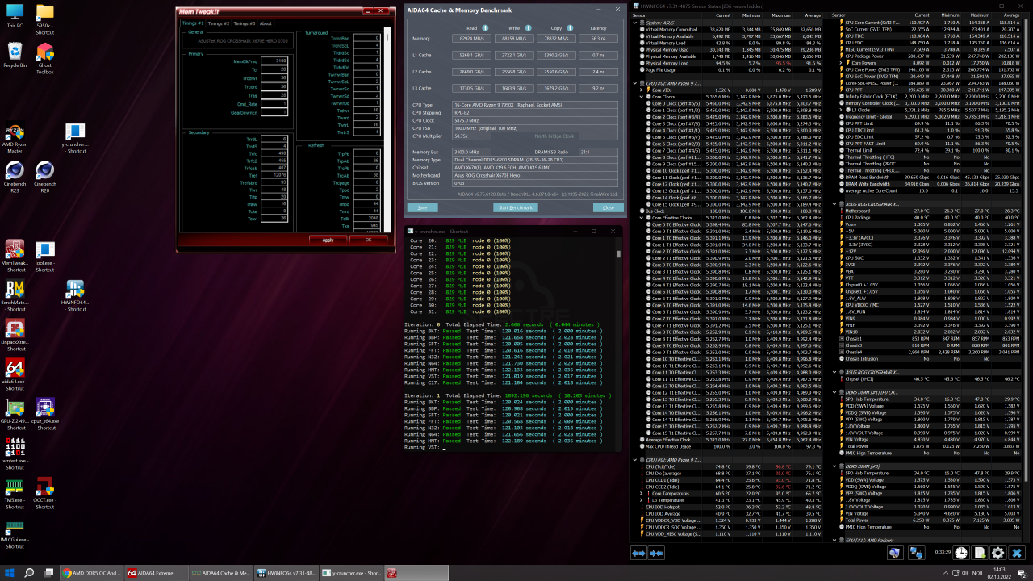Expand the L3 Temperatures sensor group

coord(642,499)
